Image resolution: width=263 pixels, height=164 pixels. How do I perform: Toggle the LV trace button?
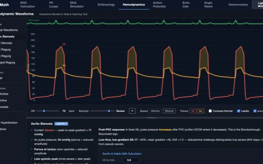pyautogui.click(x=193, y=111)
